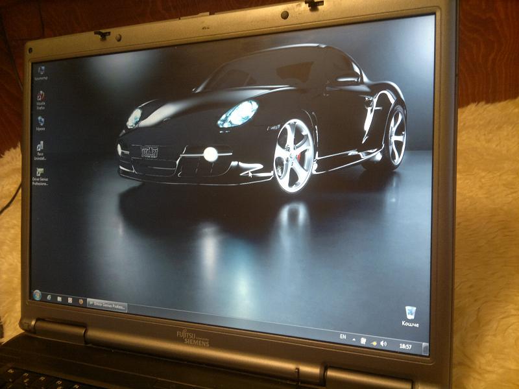
Task: Launch Internet Explorer from the taskbar
Action: click(49, 298)
